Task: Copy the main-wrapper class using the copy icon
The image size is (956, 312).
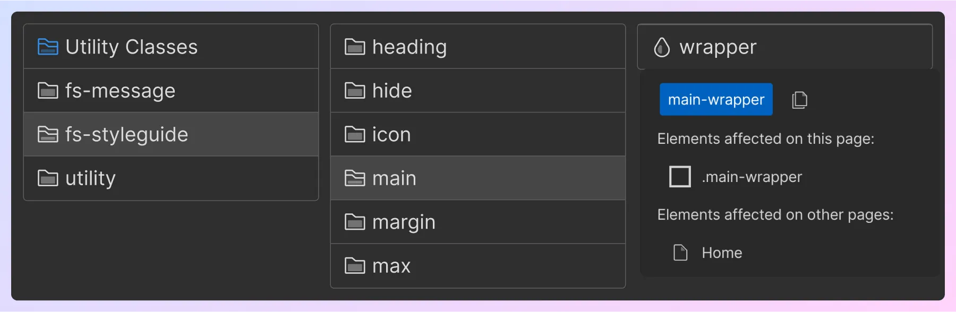Action: coord(800,100)
